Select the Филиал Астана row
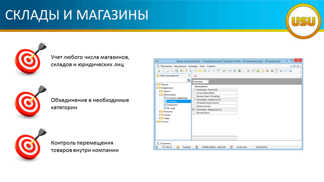 (x=216, y=106)
